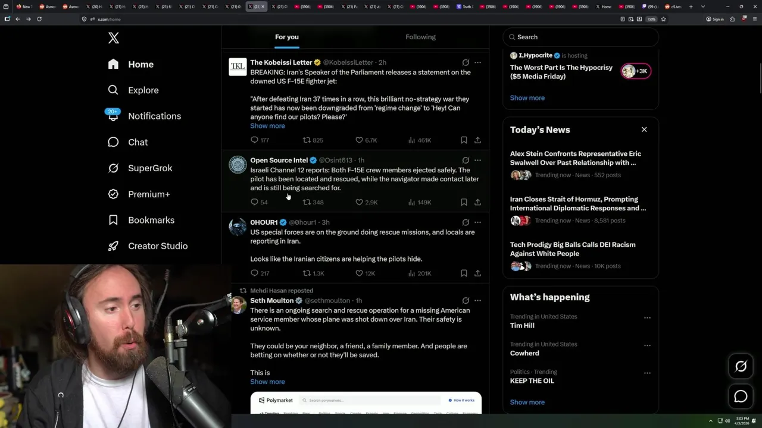The width and height of the screenshot is (762, 428).
Task: Open Premium+ in the sidebar
Action: pos(139,194)
